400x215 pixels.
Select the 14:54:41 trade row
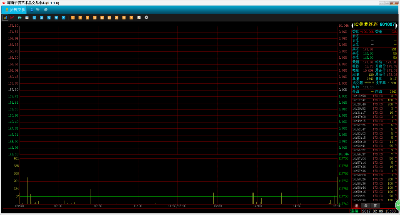coord(375,146)
